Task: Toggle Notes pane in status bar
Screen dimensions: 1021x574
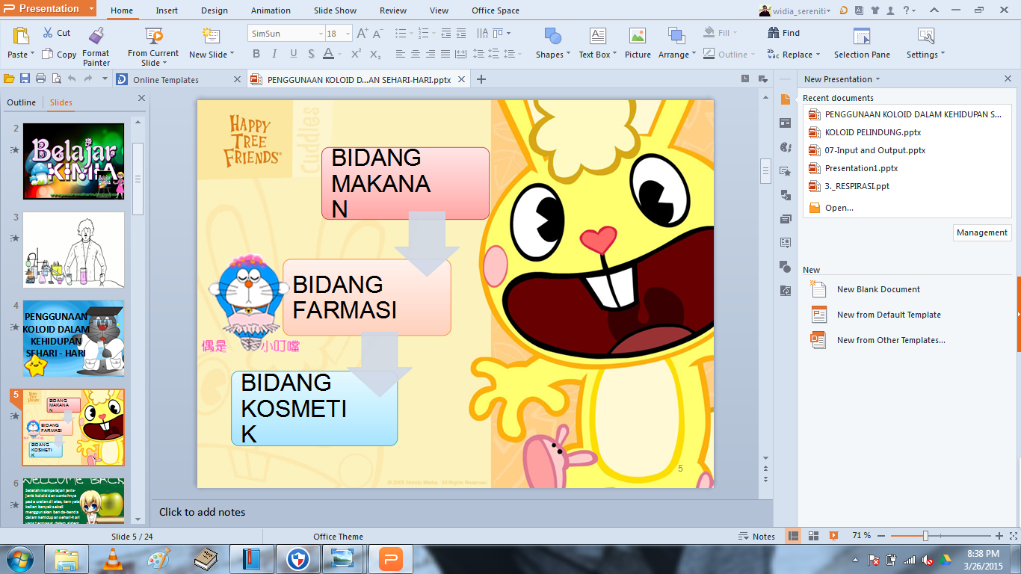Action: point(756,536)
